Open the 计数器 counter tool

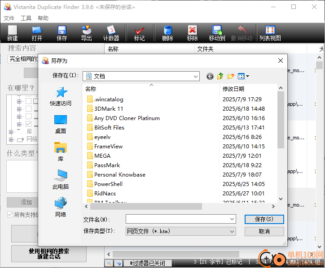111,33
